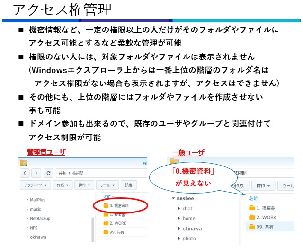
Task: Select the photo folder under nasbee
Action: 189,238
